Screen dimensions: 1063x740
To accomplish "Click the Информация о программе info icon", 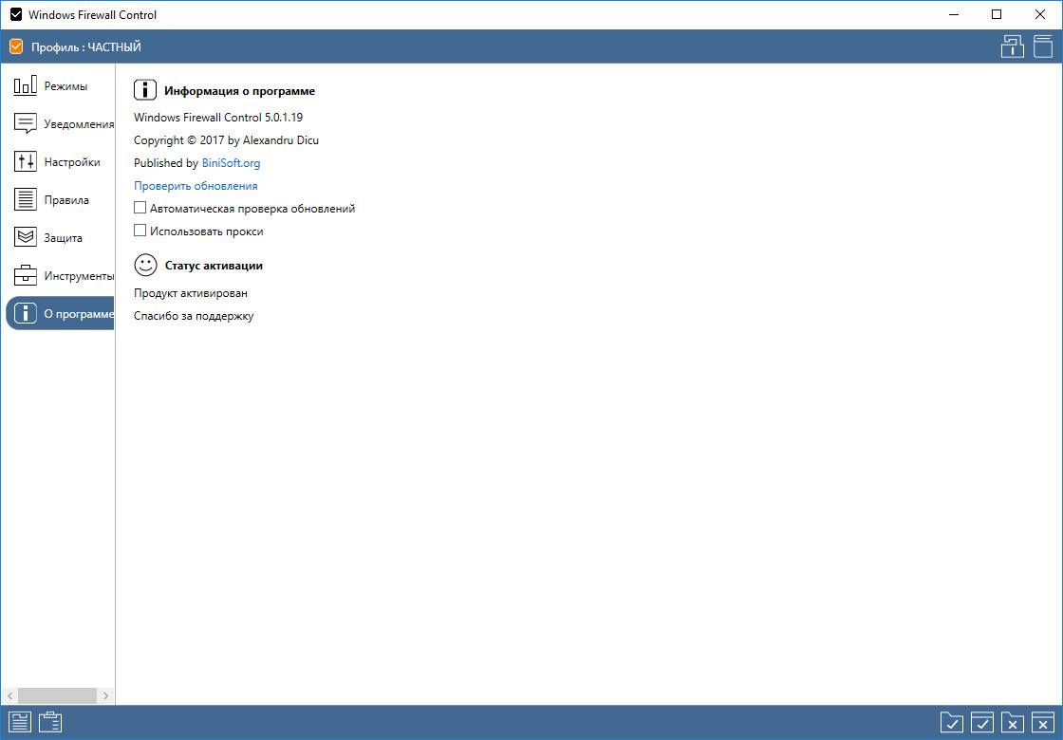I will 145,89.
